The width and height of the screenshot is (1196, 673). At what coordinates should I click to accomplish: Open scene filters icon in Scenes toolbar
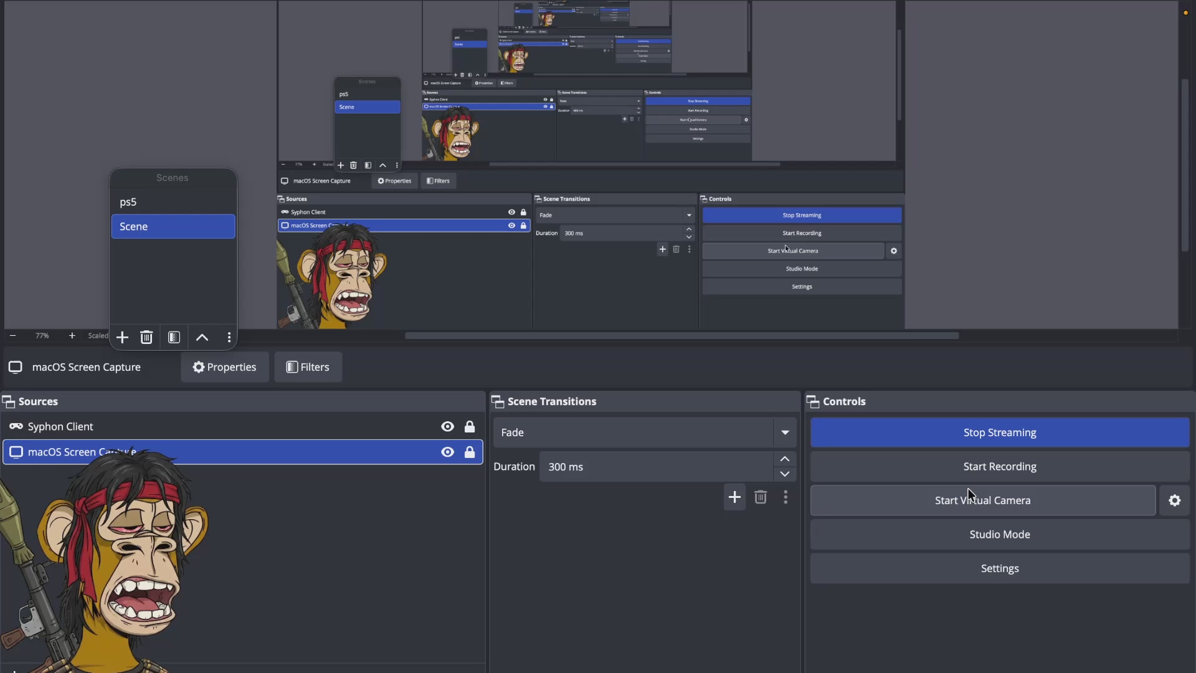point(174,337)
